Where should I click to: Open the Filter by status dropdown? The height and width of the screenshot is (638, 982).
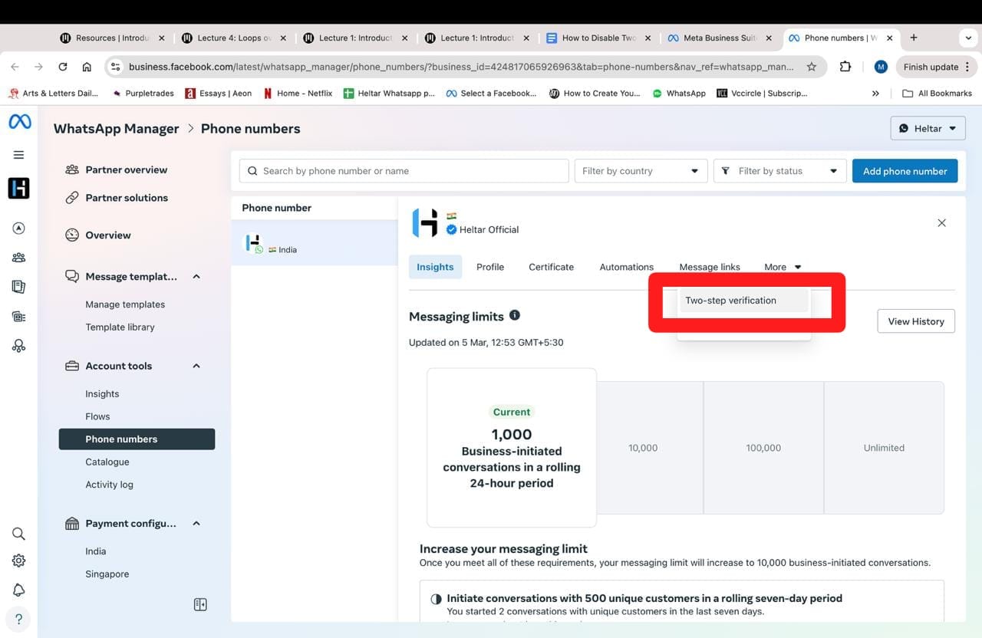(x=779, y=171)
